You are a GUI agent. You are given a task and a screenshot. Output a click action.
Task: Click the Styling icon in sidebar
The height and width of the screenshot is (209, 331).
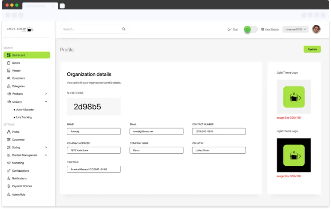click(x=9, y=147)
